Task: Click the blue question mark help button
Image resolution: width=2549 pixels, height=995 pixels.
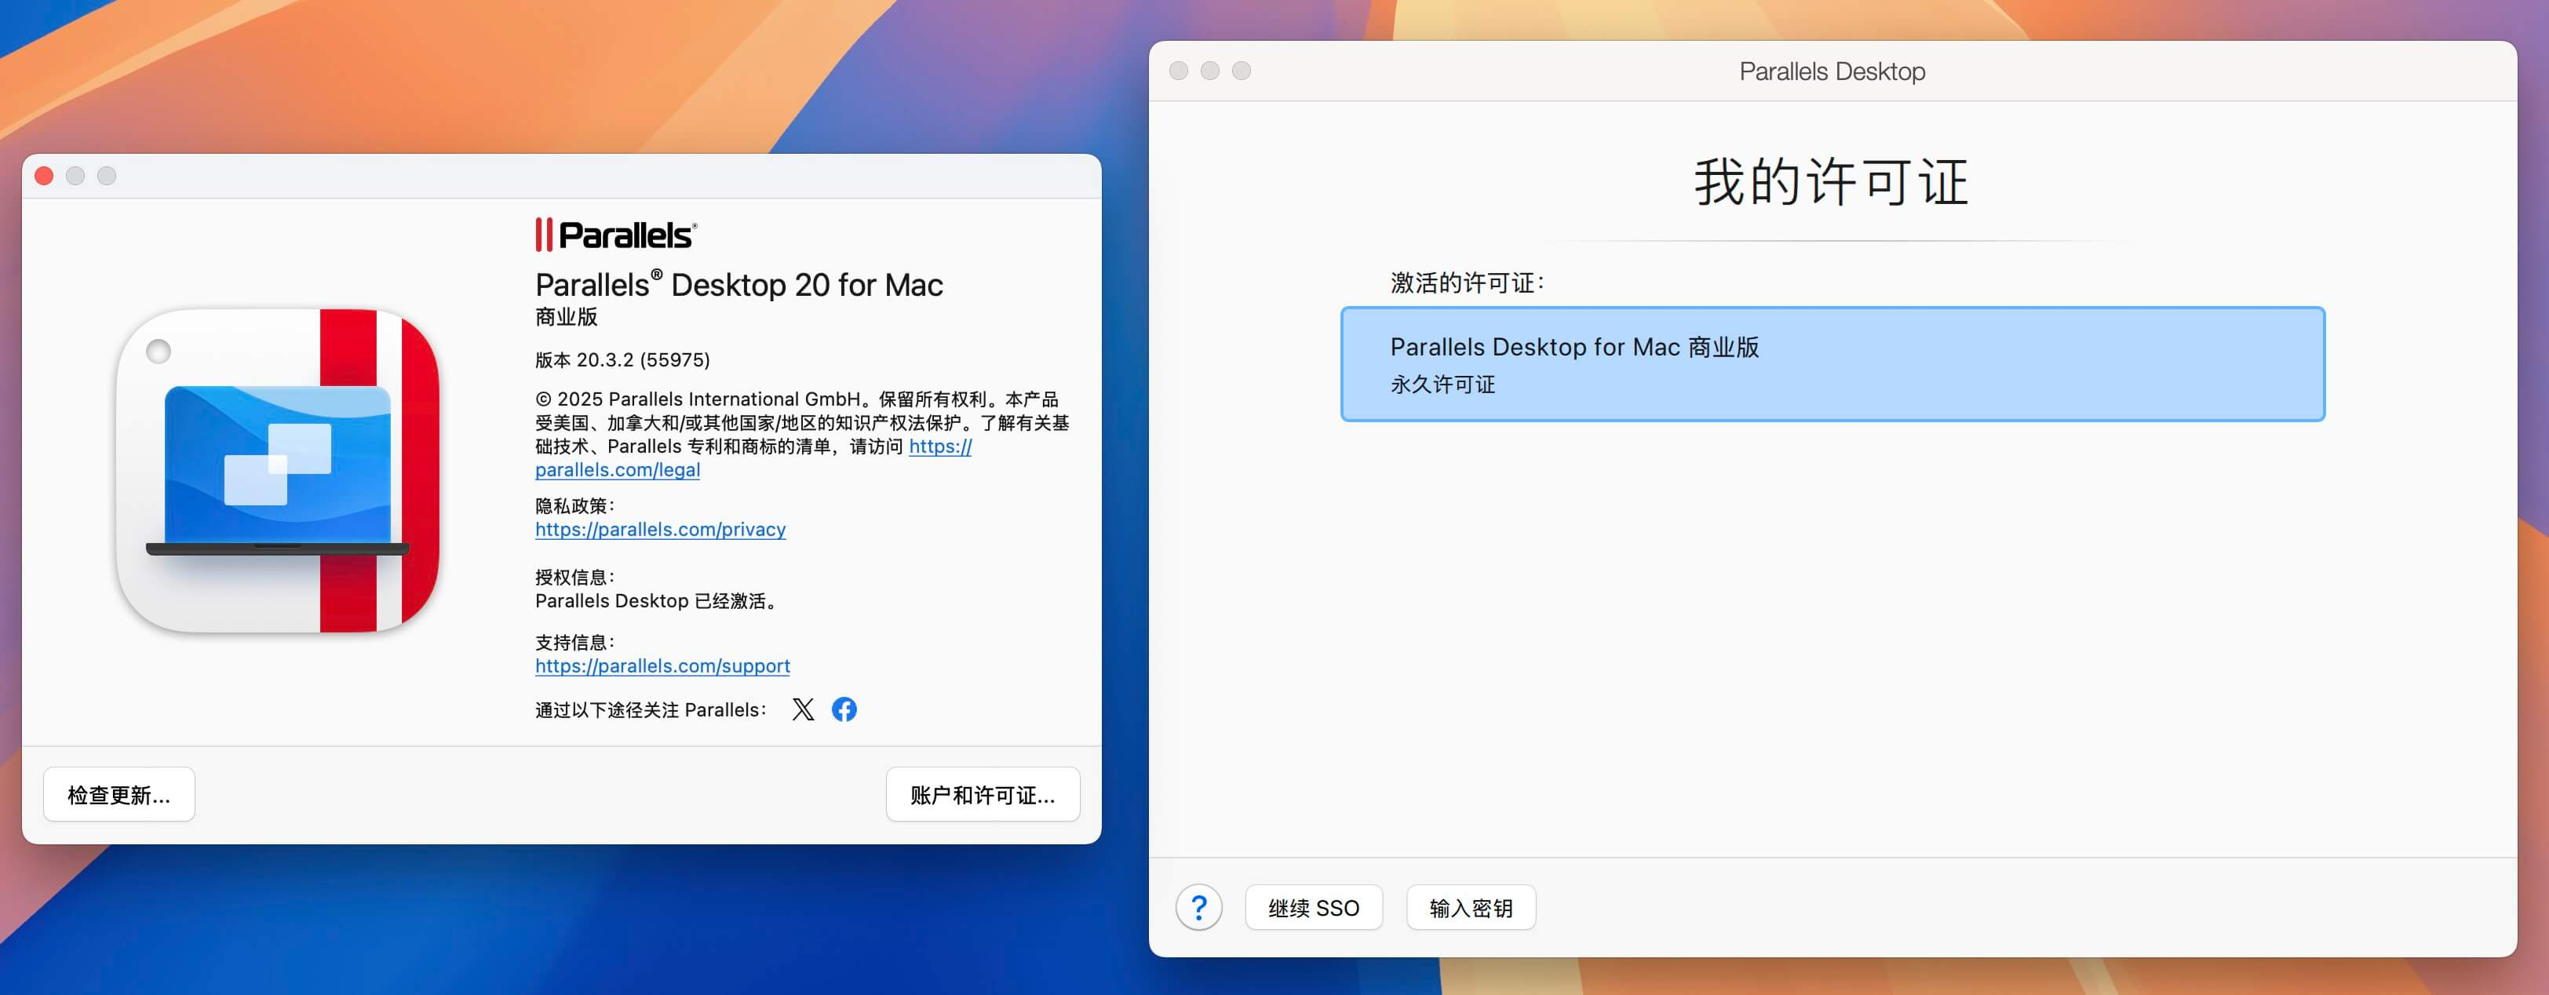Action: click(x=1198, y=907)
